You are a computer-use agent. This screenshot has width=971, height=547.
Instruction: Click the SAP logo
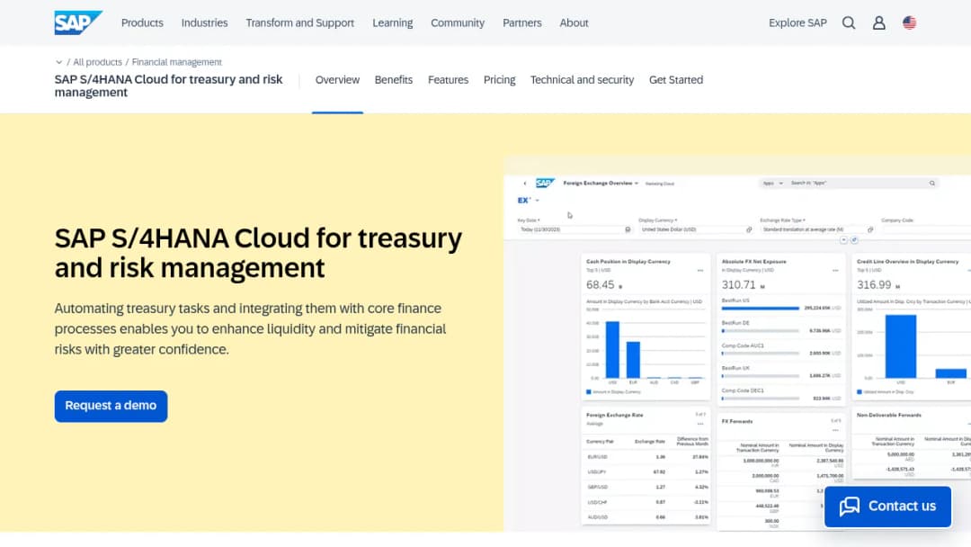[x=78, y=22]
